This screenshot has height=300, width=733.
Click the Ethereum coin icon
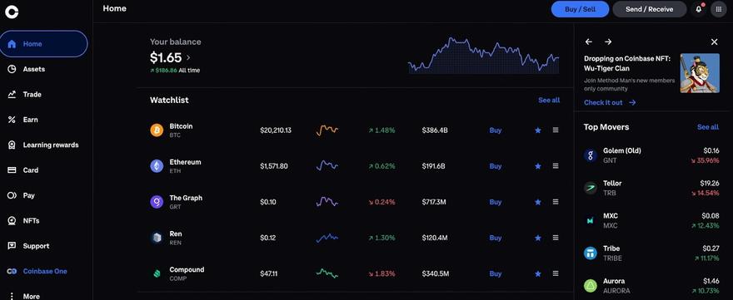pos(157,166)
